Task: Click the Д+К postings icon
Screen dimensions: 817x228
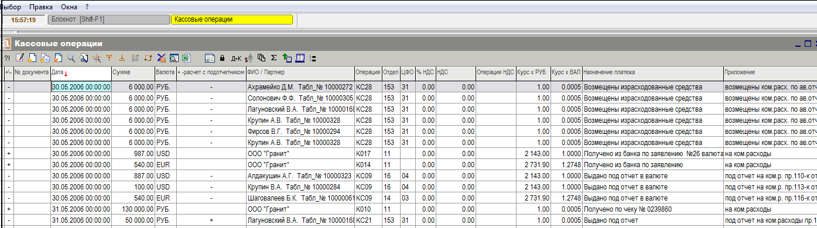Action: (236, 58)
